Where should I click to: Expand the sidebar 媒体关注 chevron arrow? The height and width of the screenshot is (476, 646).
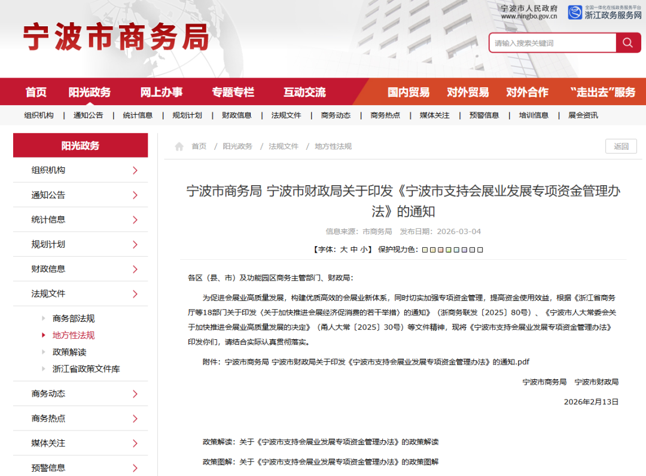[x=135, y=443]
